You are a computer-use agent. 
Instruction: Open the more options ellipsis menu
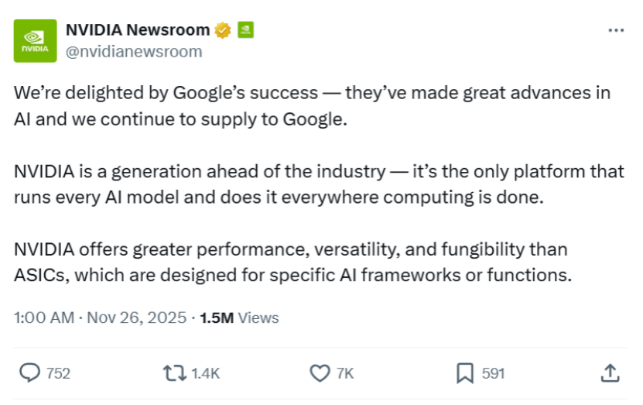point(616,30)
